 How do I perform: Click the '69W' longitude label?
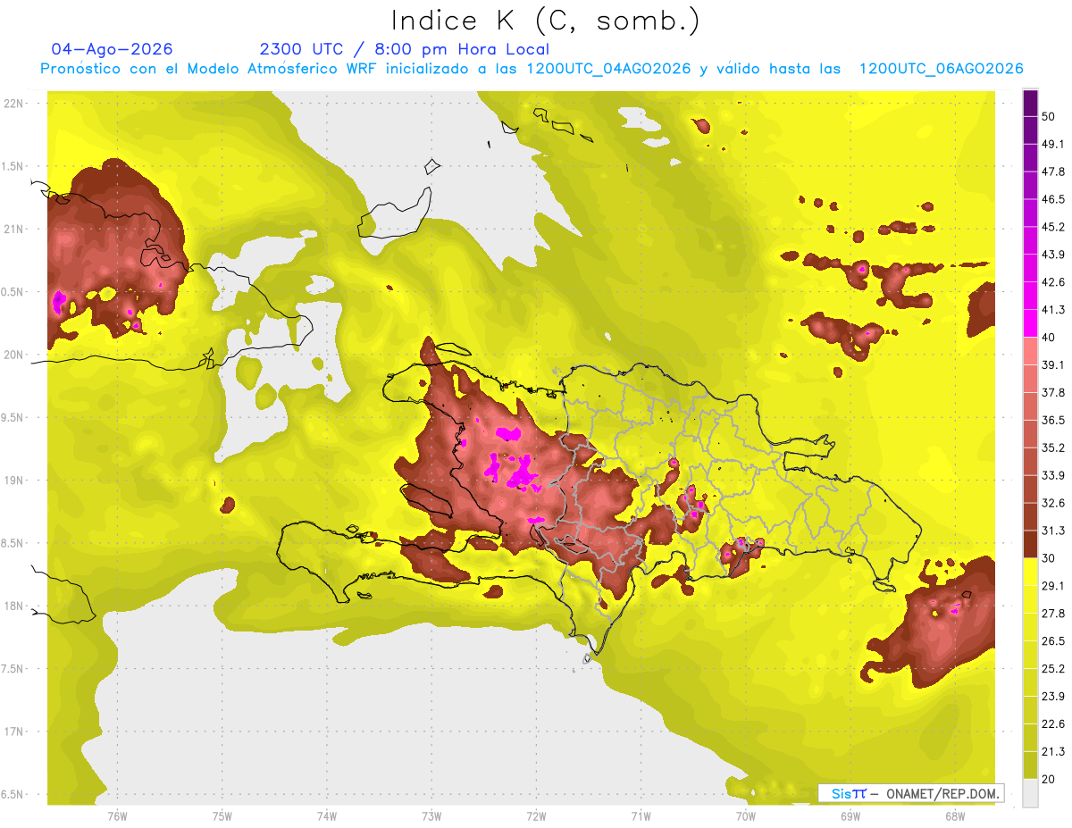850,816
